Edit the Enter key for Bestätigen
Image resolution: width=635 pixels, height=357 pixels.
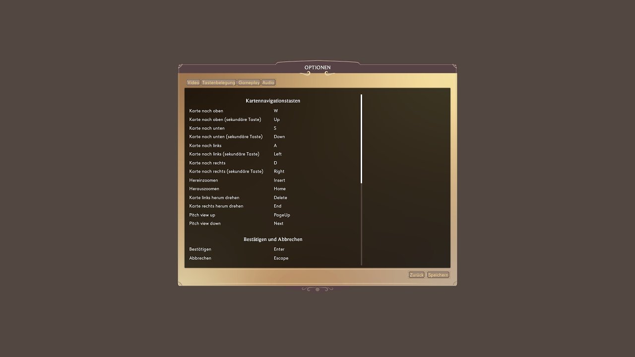coord(279,249)
